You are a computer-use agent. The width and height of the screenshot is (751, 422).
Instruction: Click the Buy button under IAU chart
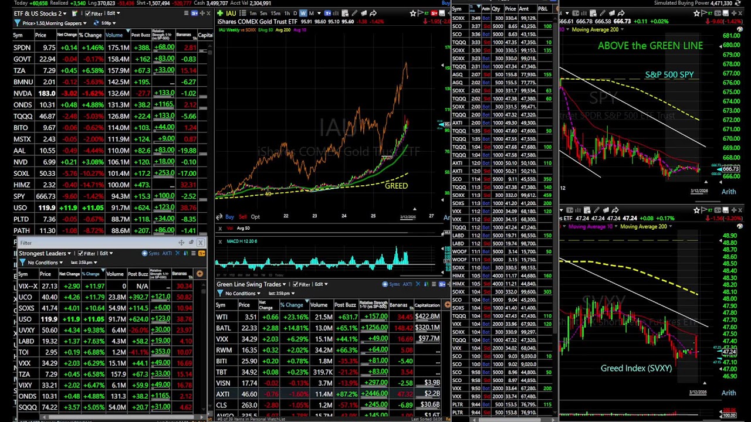pyautogui.click(x=229, y=217)
